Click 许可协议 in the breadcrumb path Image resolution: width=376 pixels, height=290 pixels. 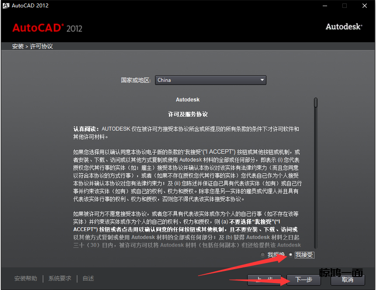tap(41, 46)
